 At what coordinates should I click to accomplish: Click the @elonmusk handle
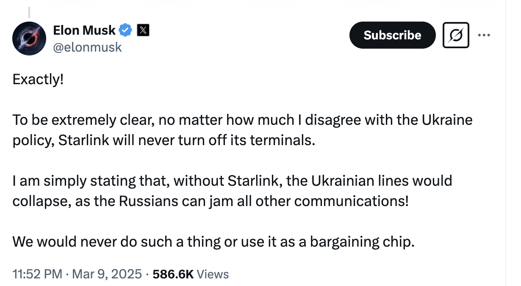[x=87, y=47]
